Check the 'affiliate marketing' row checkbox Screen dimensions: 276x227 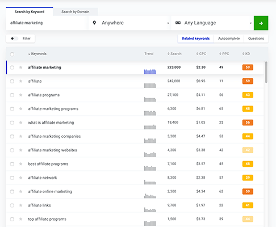[12, 68]
